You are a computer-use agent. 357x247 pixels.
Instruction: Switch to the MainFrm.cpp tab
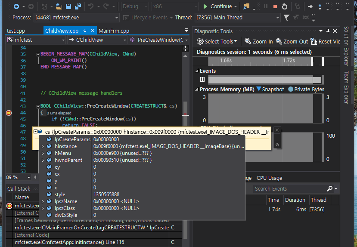point(114,31)
